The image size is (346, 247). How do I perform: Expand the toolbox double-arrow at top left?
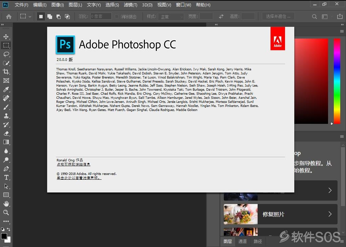coord(2,24)
